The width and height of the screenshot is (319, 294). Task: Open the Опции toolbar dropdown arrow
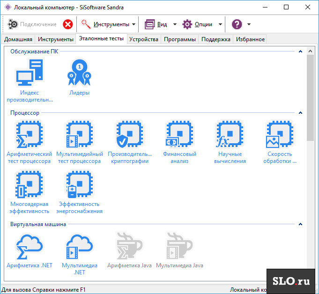point(220,24)
